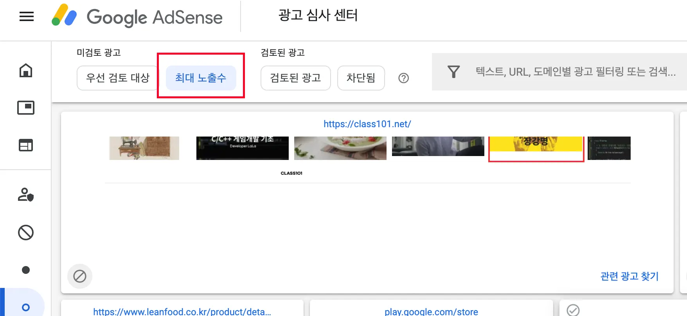Open the Ads sidebar icon
Viewport: 687px width, 316px height.
(x=26, y=108)
